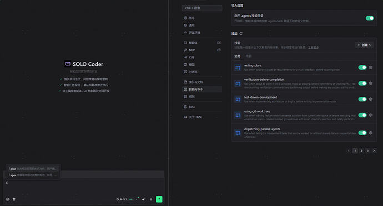
Task: Click the writing-plans skill book icon
Action: 238,68
